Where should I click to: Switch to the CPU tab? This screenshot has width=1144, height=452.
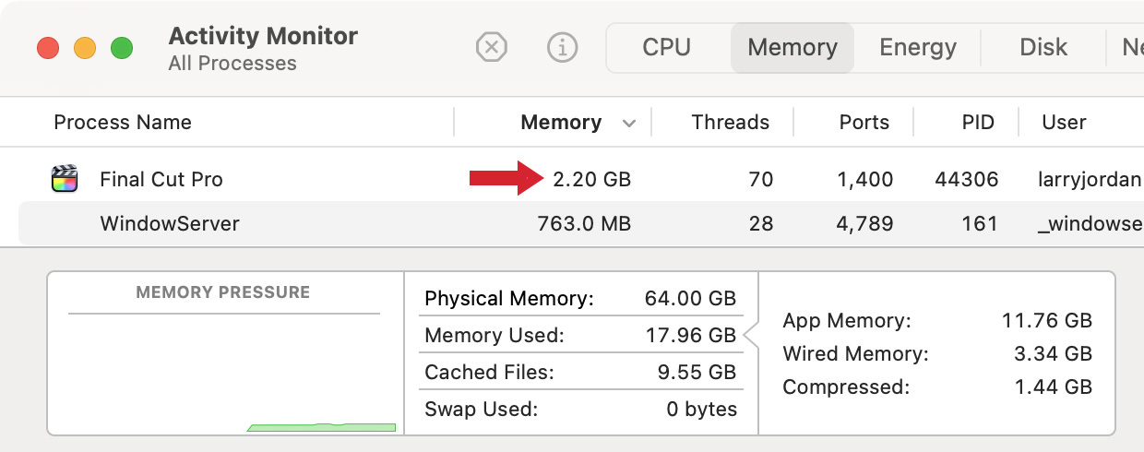point(667,47)
